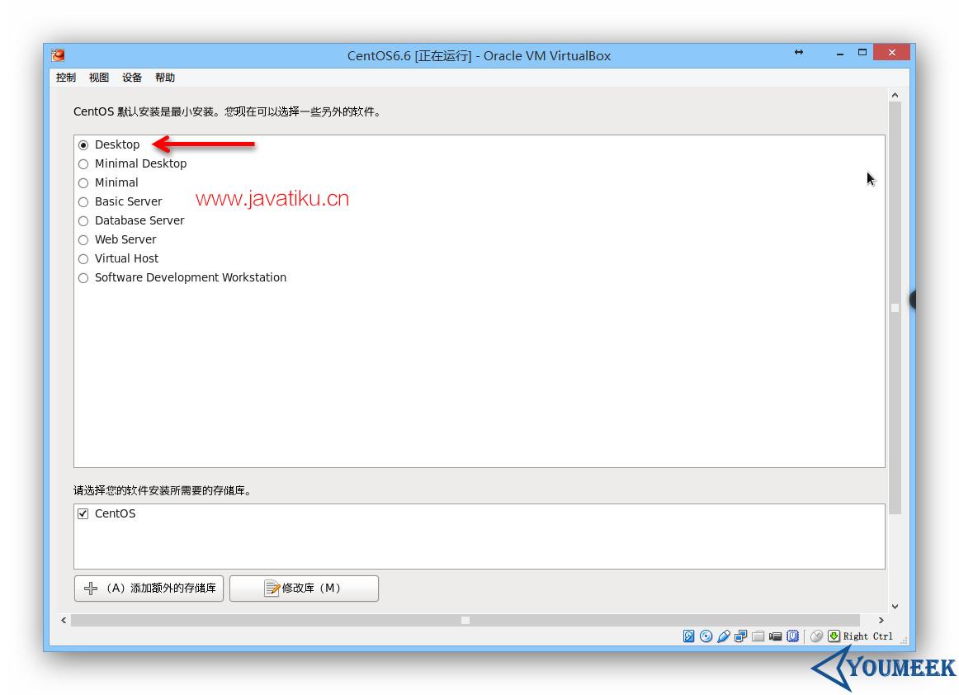959x695 pixels.
Task: Click the USB devices status icon
Action: [x=724, y=636]
